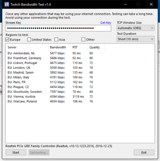Sort by the Server column header

point(27,47)
